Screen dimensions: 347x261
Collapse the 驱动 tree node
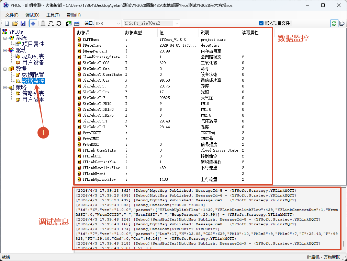click(x=5, y=50)
